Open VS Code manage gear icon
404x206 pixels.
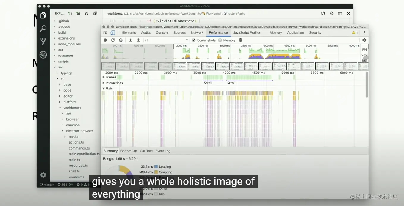tap(43, 175)
